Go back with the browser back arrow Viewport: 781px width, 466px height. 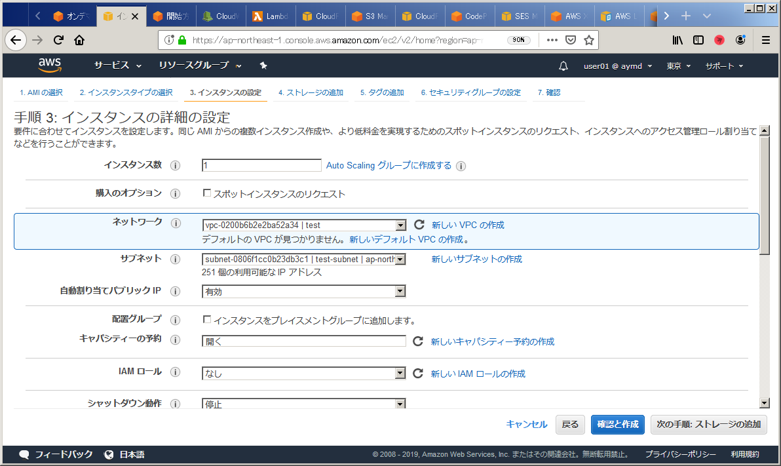point(16,40)
